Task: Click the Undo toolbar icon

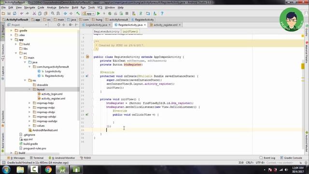Action: (22, 14)
